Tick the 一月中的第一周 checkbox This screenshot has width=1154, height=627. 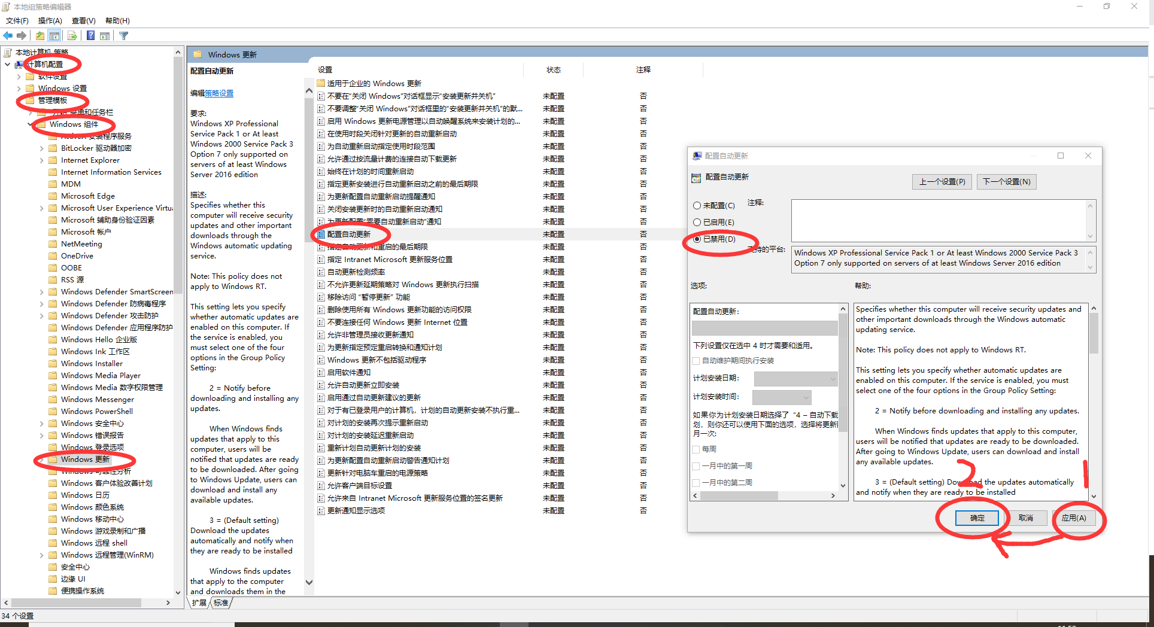[696, 466]
